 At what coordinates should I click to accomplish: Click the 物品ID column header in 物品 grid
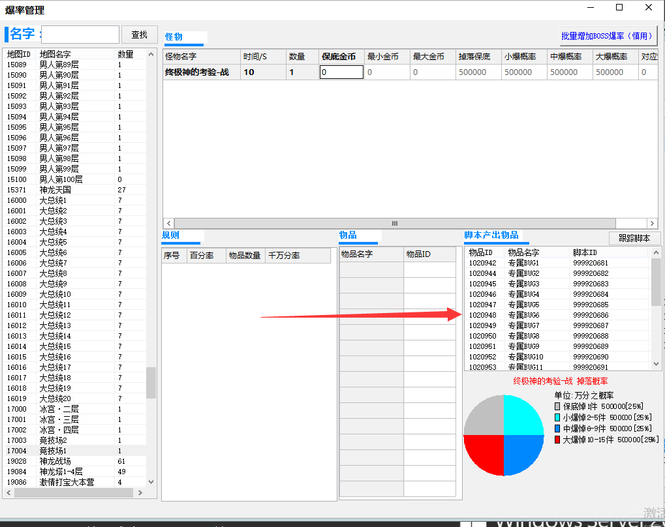point(429,254)
